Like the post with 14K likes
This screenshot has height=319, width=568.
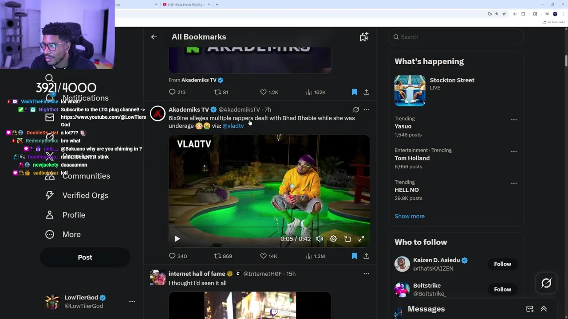(268, 256)
